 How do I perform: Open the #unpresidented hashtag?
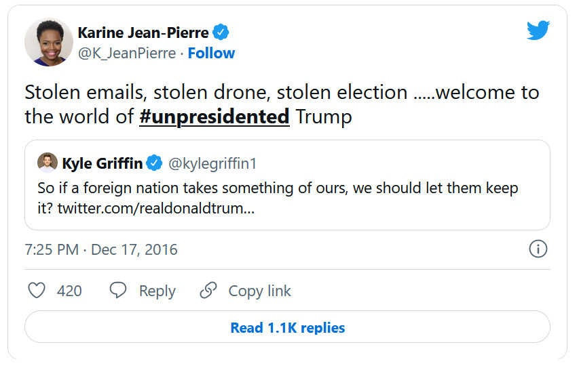(x=214, y=117)
